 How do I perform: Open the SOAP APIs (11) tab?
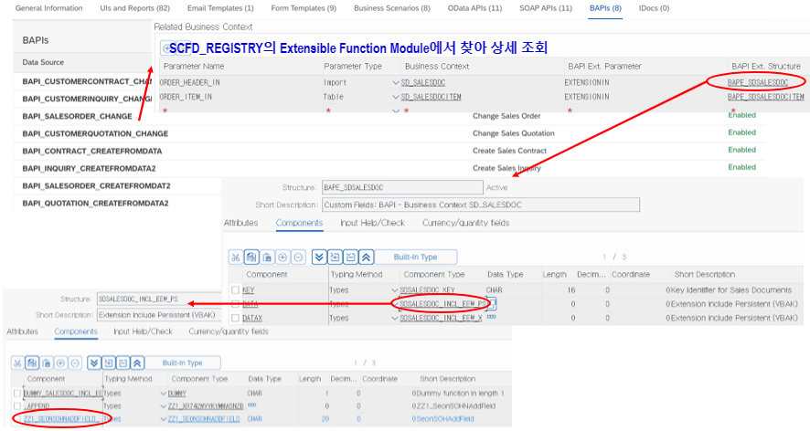(x=546, y=8)
